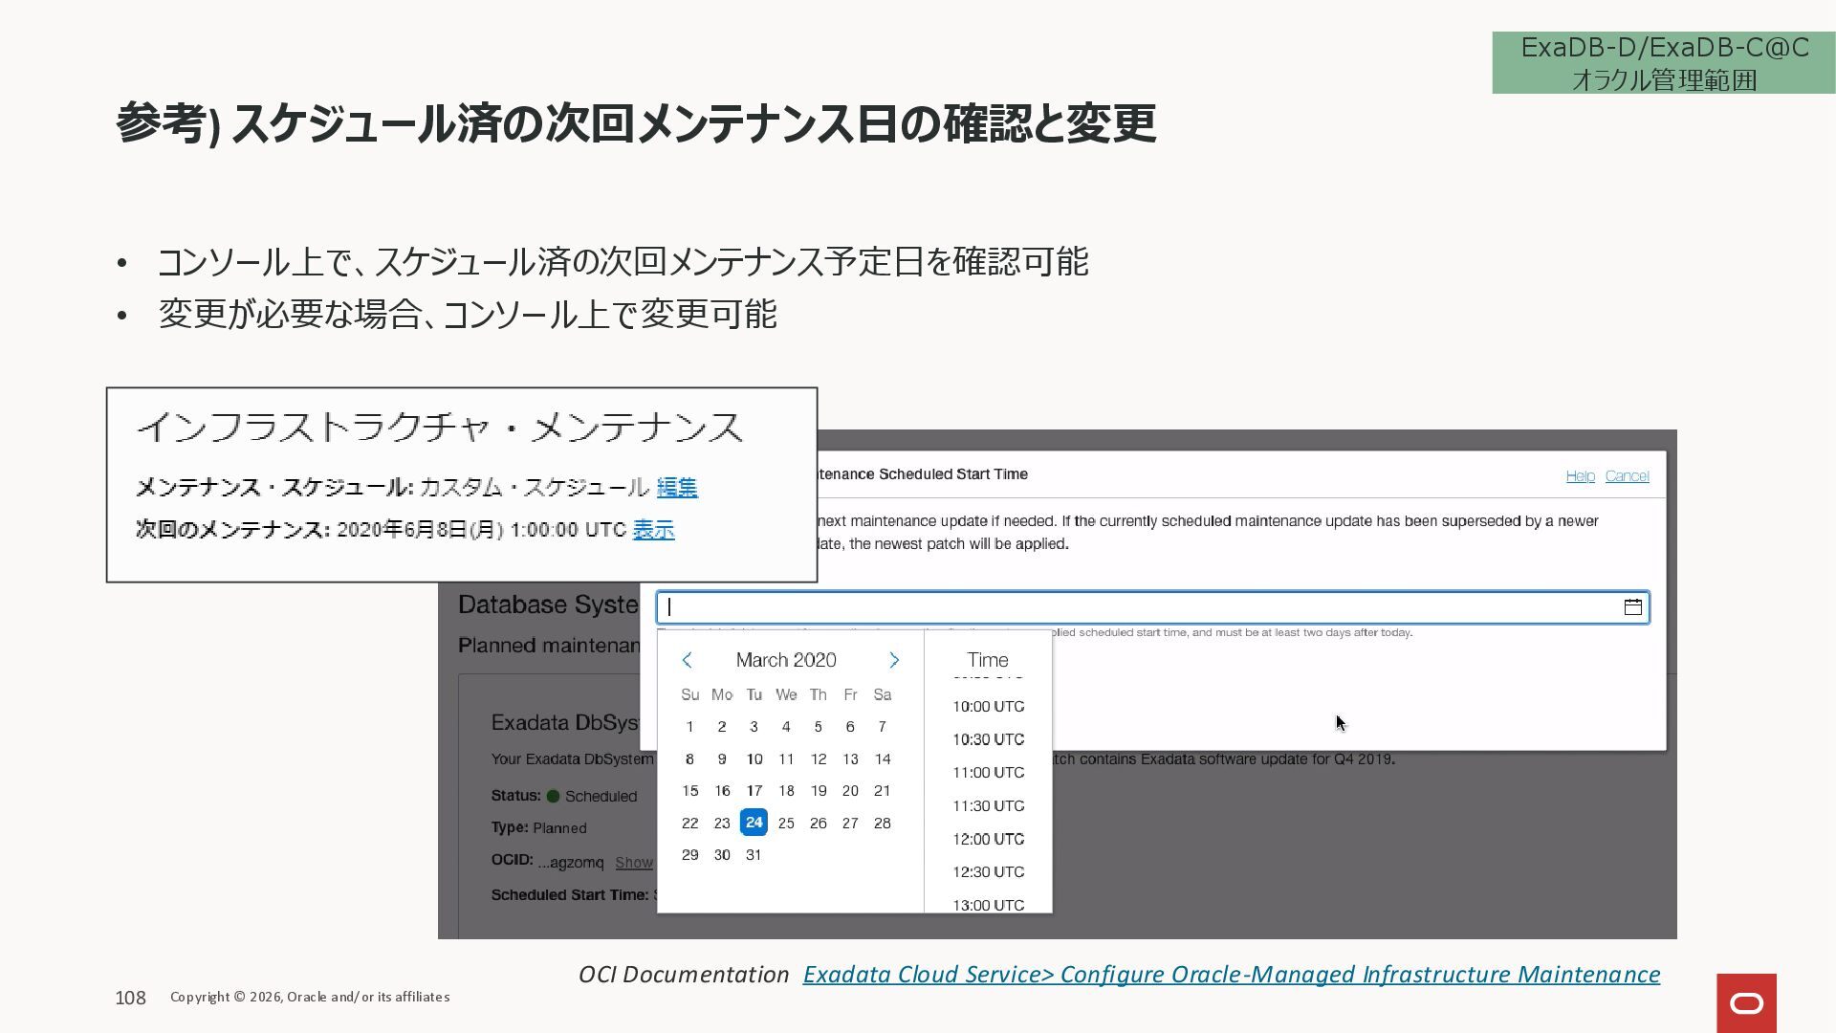Screen dimensions: 1836x1033
Task: Pick March 31 in the calendar
Action: click(x=754, y=855)
